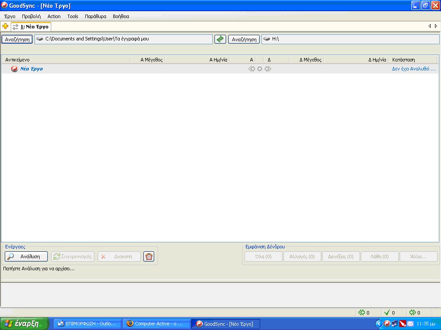Open the Tools menu
The width and height of the screenshot is (441, 330).
pyautogui.click(x=72, y=16)
